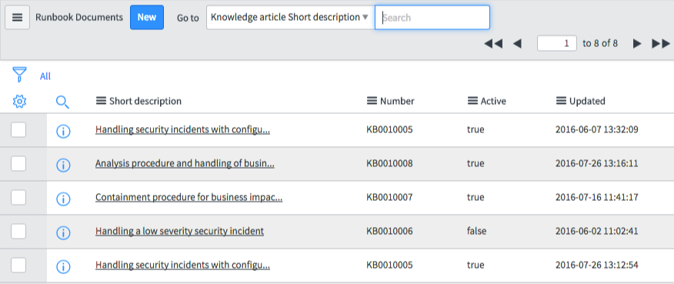674x284 pixels.
Task: Click the false Active value
Action: pyautogui.click(x=477, y=231)
